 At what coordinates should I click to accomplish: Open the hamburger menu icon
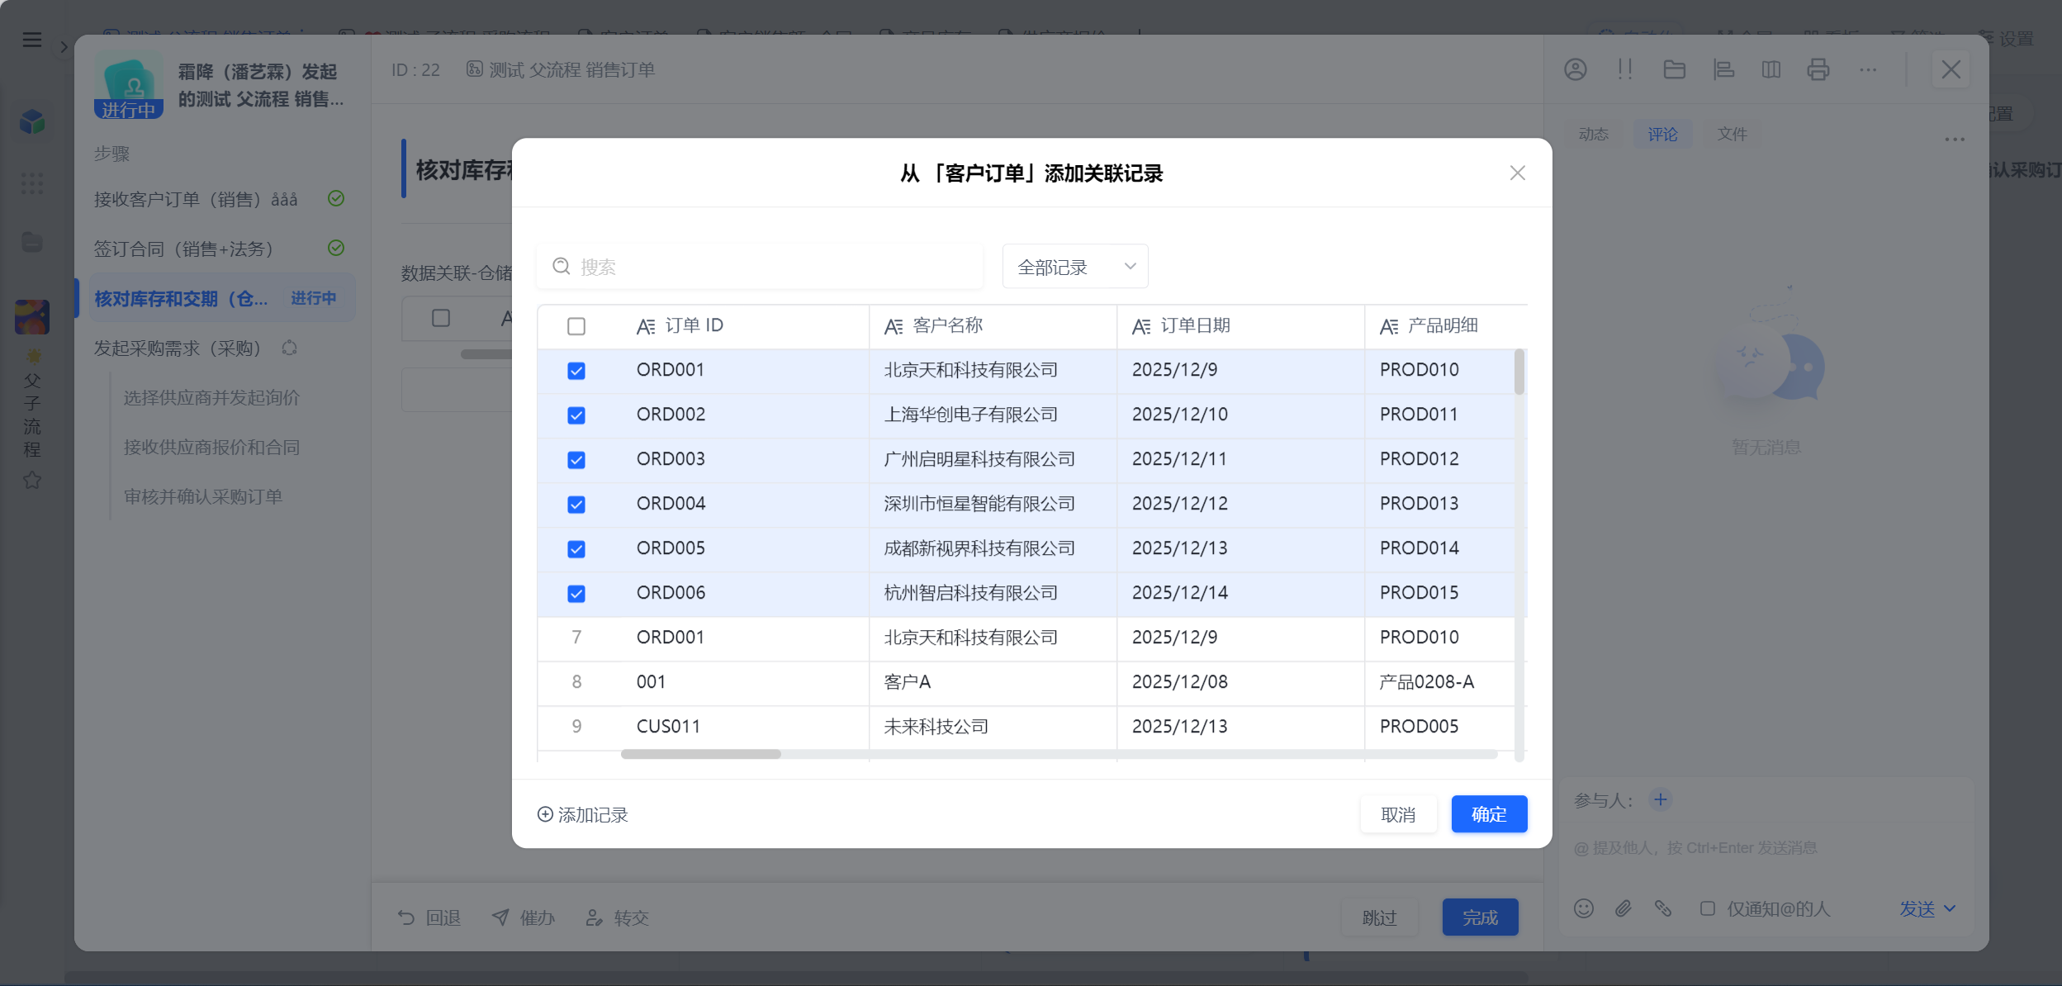tap(31, 40)
